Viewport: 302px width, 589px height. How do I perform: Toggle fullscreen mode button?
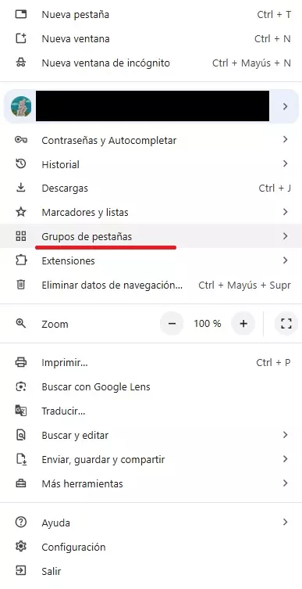pos(286,323)
